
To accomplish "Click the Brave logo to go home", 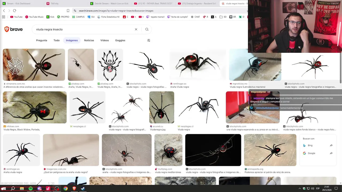I will point(13,29).
